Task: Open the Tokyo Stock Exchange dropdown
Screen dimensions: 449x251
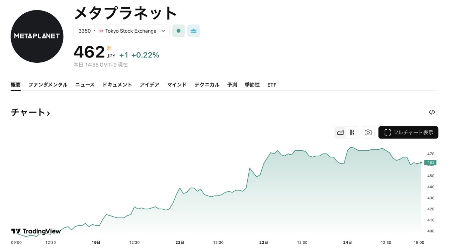Action: point(121,31)
